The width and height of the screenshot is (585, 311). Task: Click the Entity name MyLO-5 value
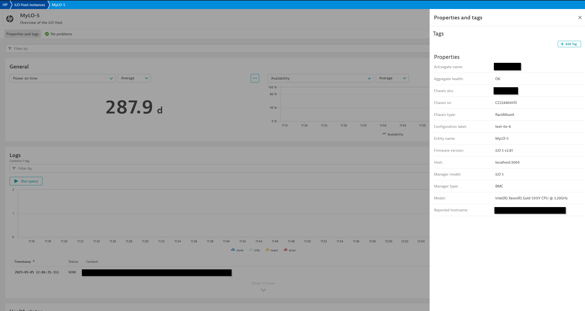(x=502, y=138)
